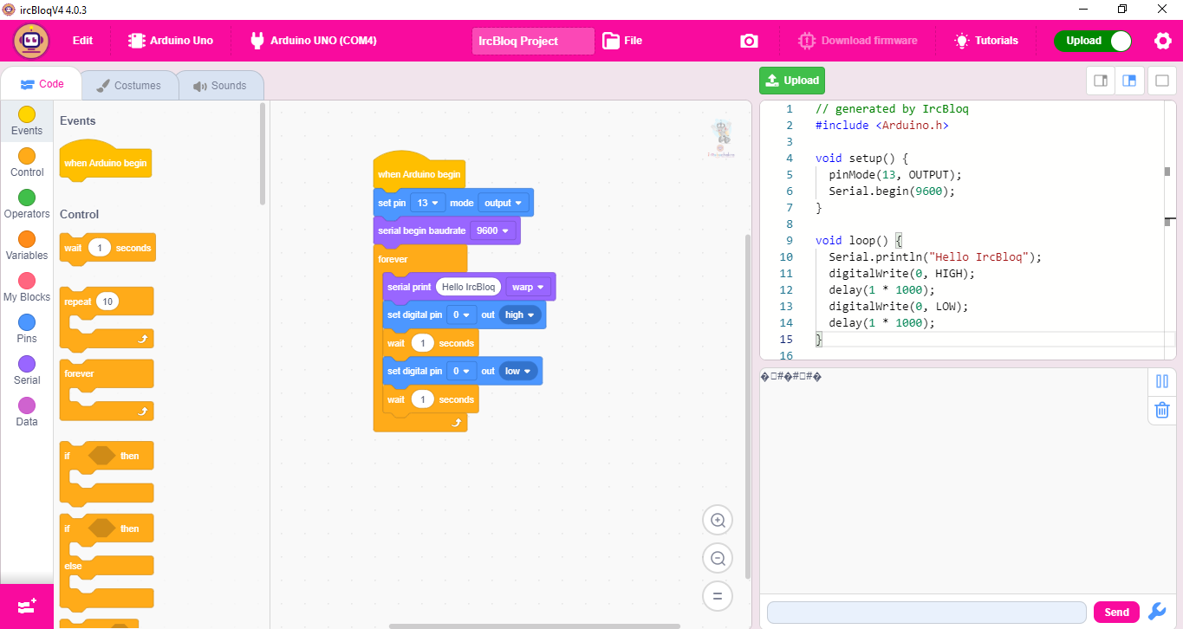Open the Edit menu
Image resolution: width=1183 pixels, height=629 pixels.
click(82, 41)
